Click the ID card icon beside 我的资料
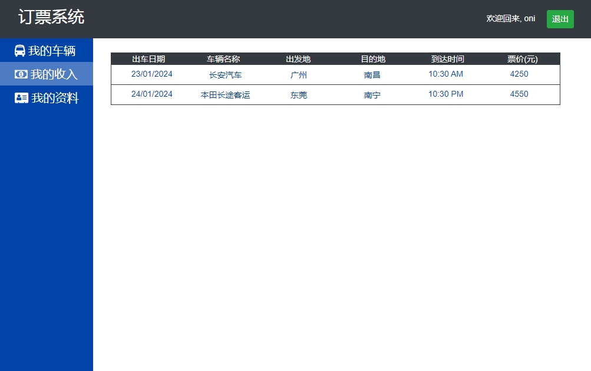The image size is (591, 371). (21, 98)
